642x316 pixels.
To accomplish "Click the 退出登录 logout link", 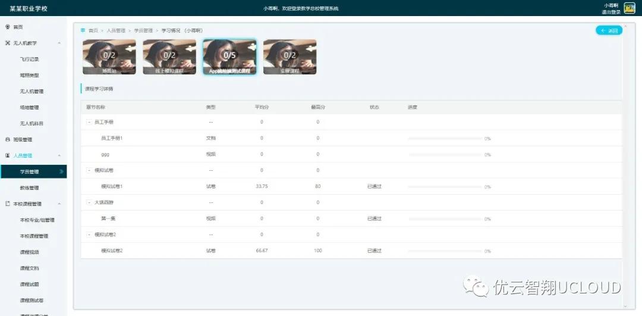I will (610, 12).
